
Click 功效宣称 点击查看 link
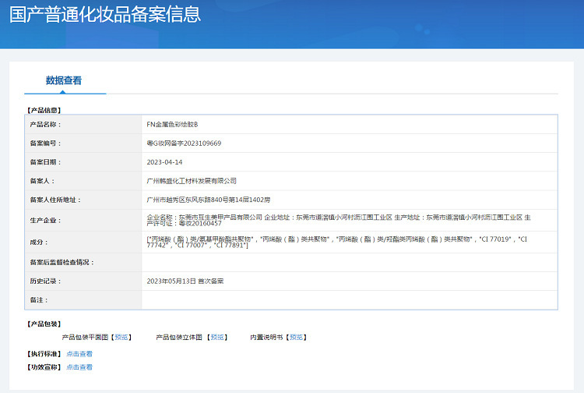(79, 367)
